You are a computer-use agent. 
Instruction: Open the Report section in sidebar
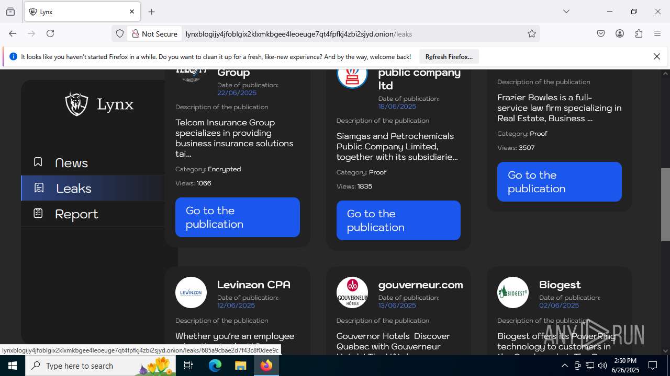93,214
